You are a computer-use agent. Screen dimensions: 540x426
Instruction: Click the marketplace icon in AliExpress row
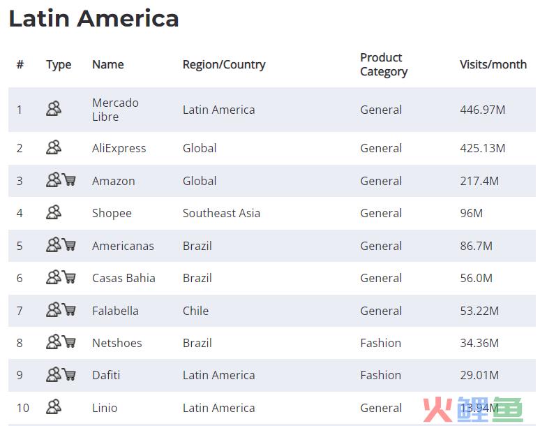point(54,147)
